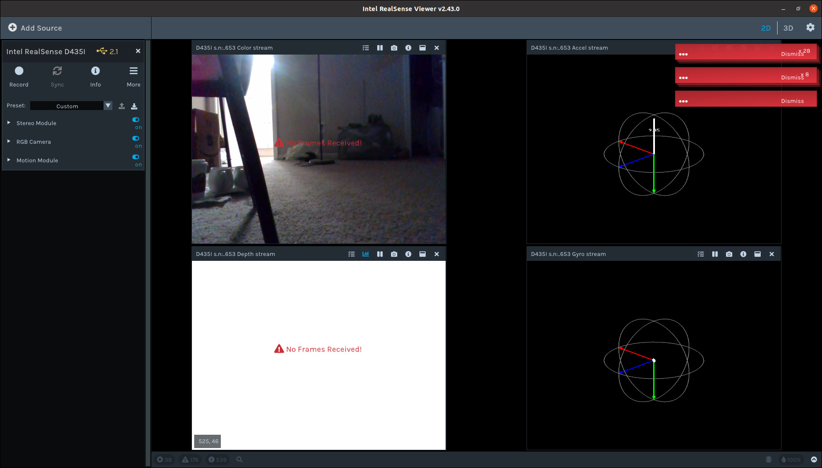Image resolution: width=822 pixels, height=468 pixels.
Task: Toggle the RGB Camera off
Action: tap(136, 139)
